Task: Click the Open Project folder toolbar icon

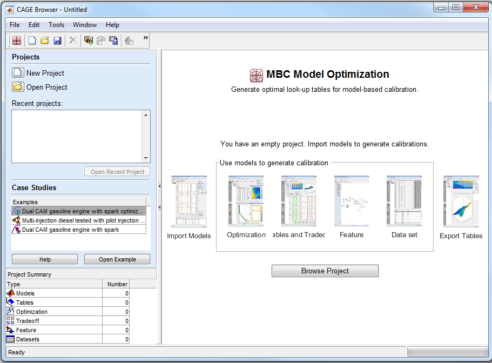Action: [x=45, y=41]
